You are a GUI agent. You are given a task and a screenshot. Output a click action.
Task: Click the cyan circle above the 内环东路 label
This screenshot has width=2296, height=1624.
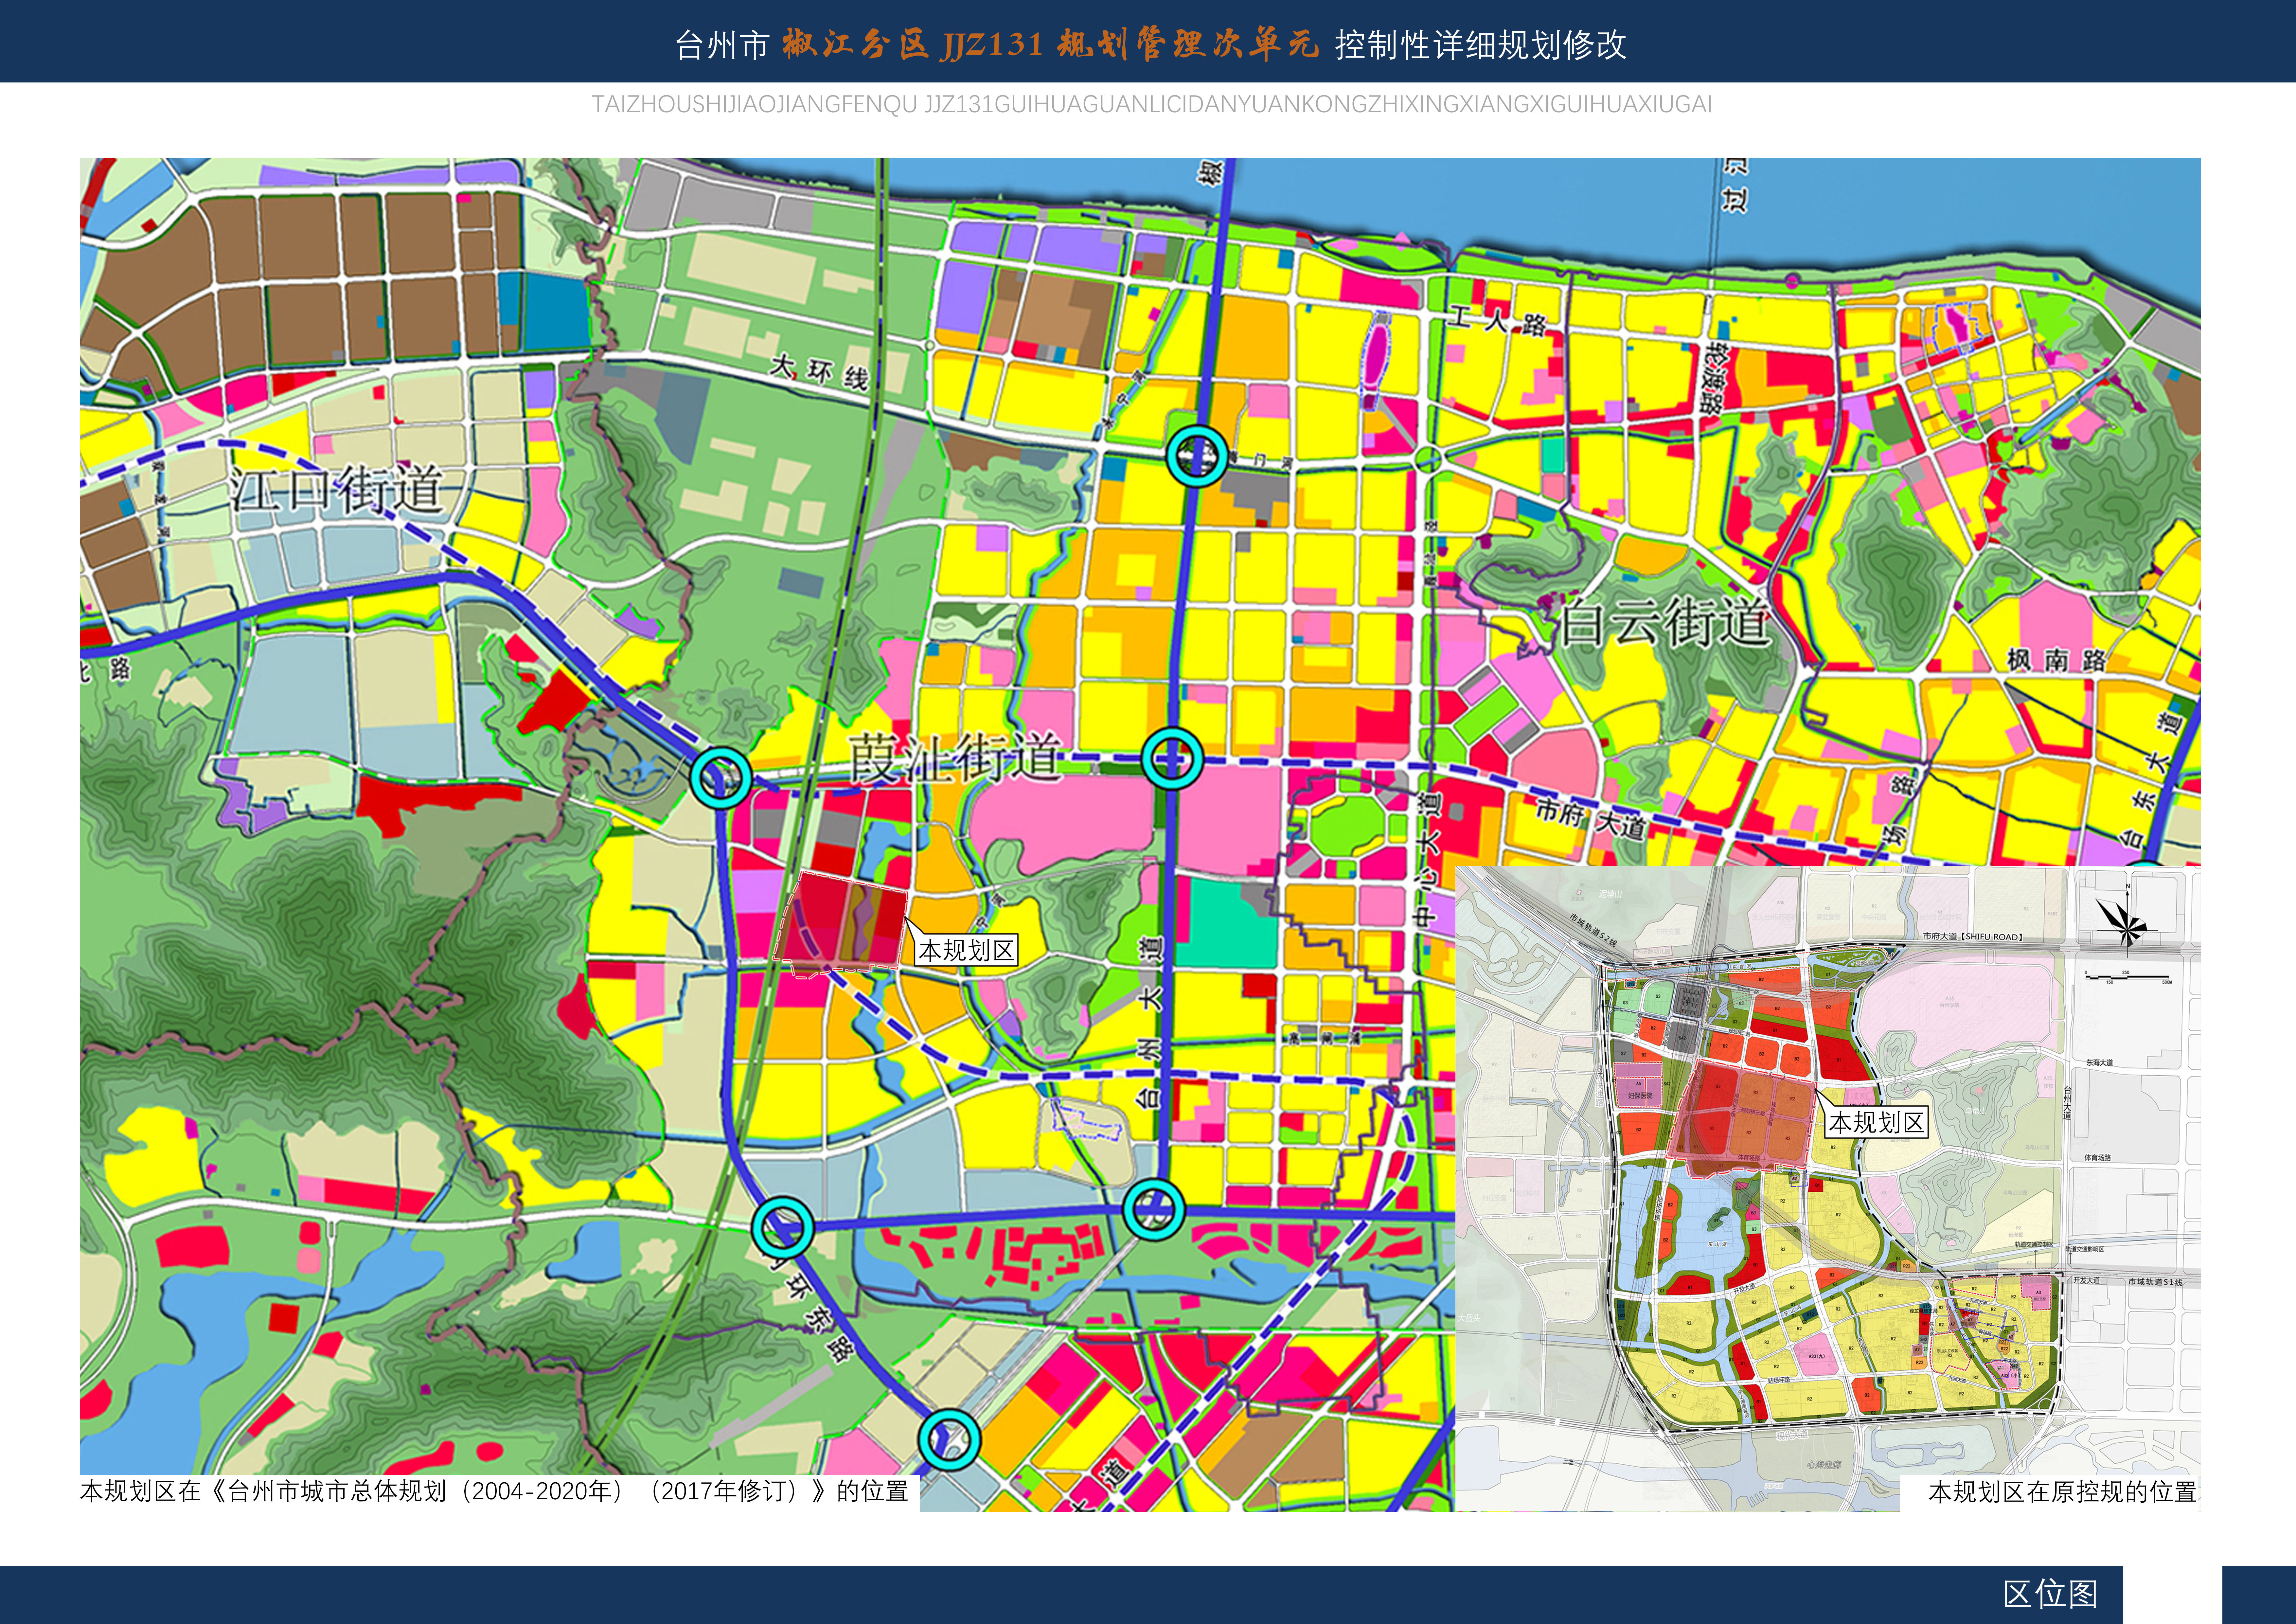pyautogui.click(x=783, y=1227)
